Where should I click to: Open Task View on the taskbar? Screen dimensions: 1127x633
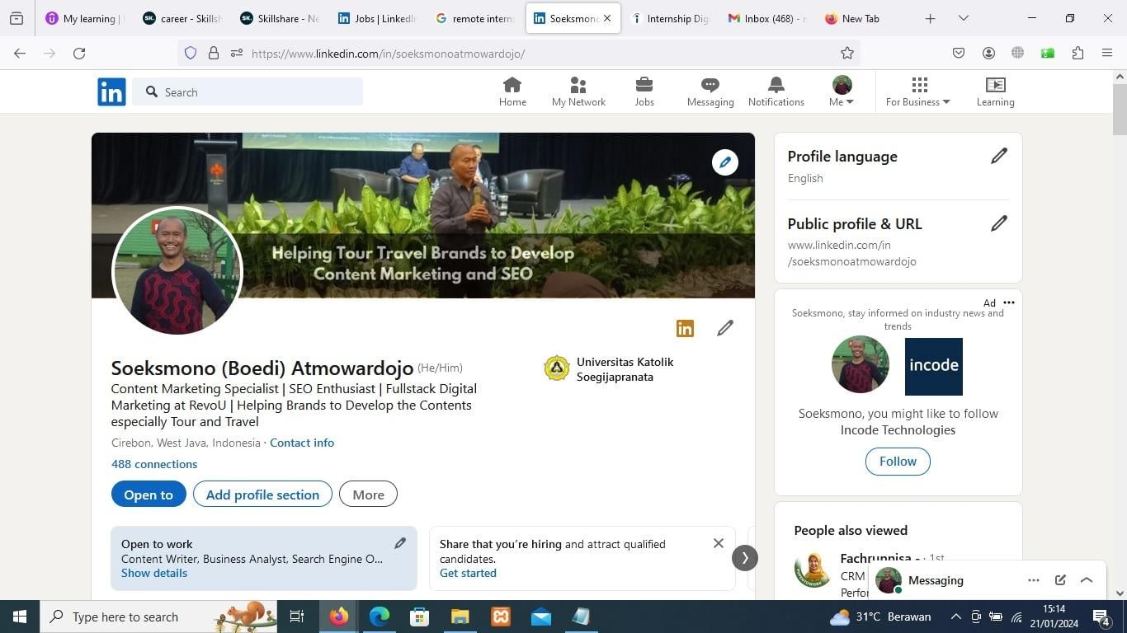(x=297, y=617)
